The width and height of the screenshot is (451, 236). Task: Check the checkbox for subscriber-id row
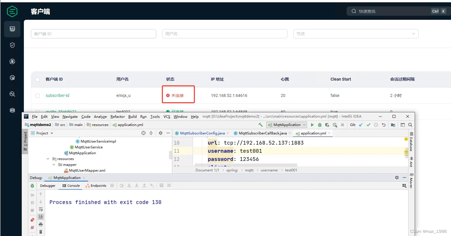pyautogui.click(x=38, y=95)
